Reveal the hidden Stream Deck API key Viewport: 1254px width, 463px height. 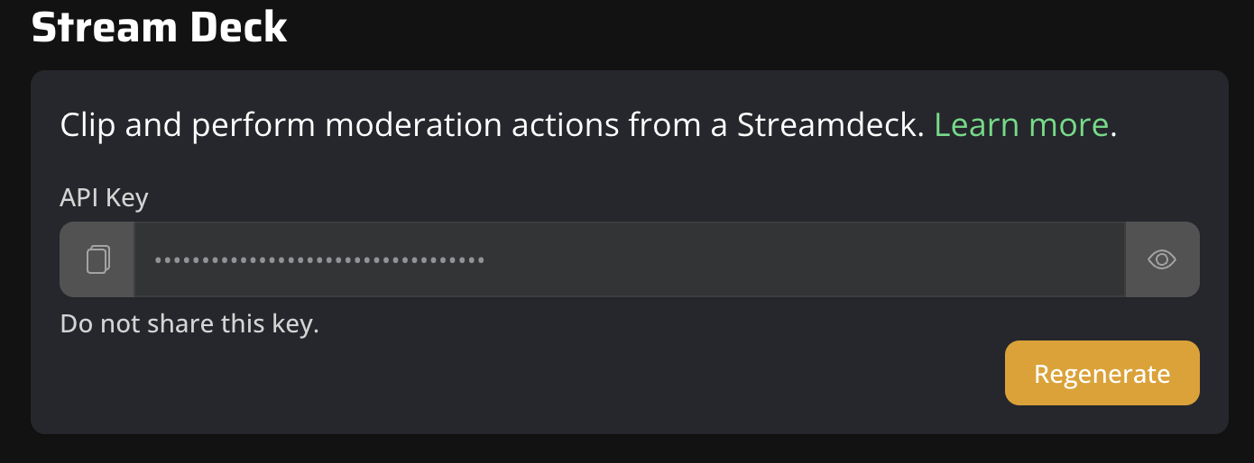point(1162,259)
